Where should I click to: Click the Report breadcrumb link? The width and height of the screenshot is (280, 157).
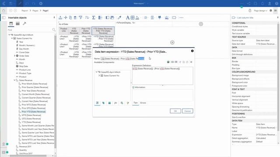pos(25,10)
